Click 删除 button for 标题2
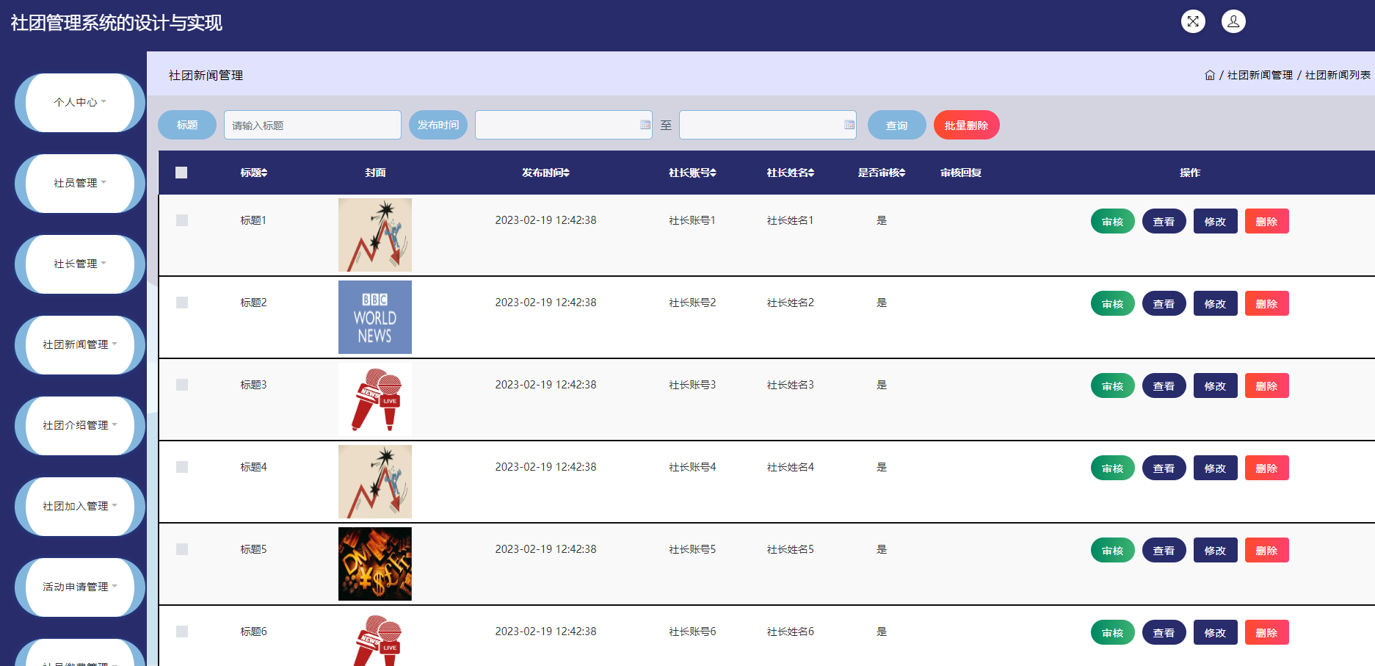1375x666 pixels. (1267, 303)
